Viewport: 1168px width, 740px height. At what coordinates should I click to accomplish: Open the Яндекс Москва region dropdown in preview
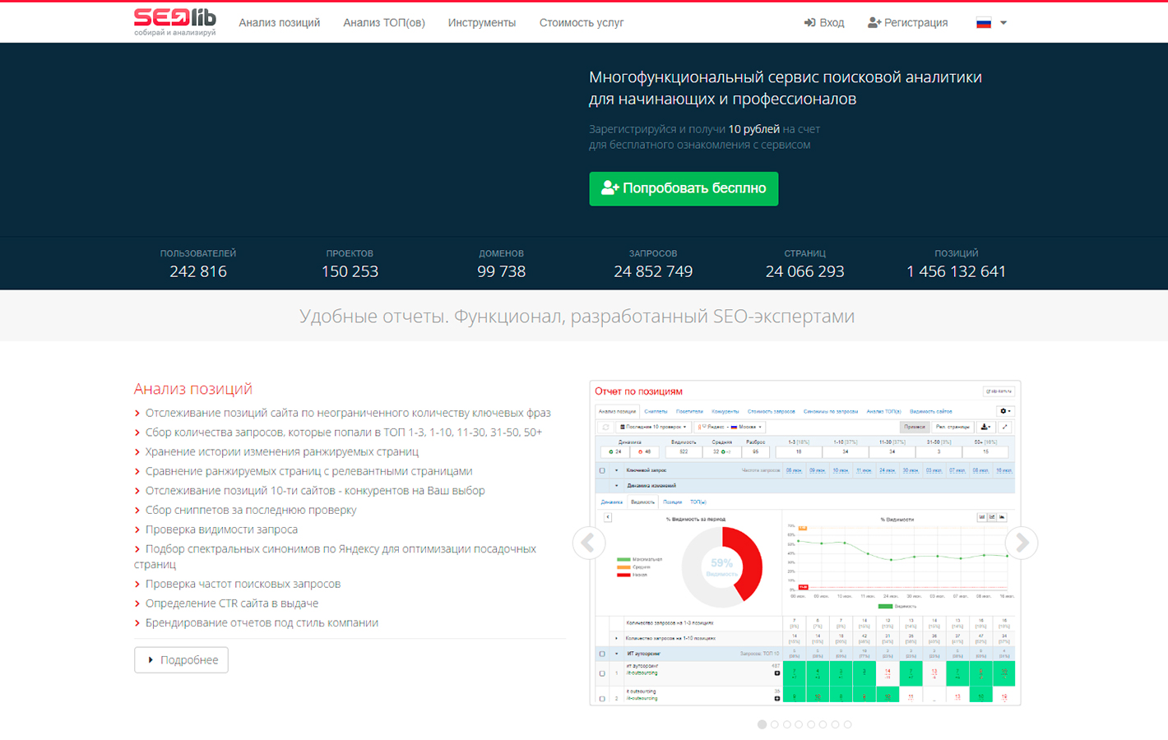coord(730,428)
